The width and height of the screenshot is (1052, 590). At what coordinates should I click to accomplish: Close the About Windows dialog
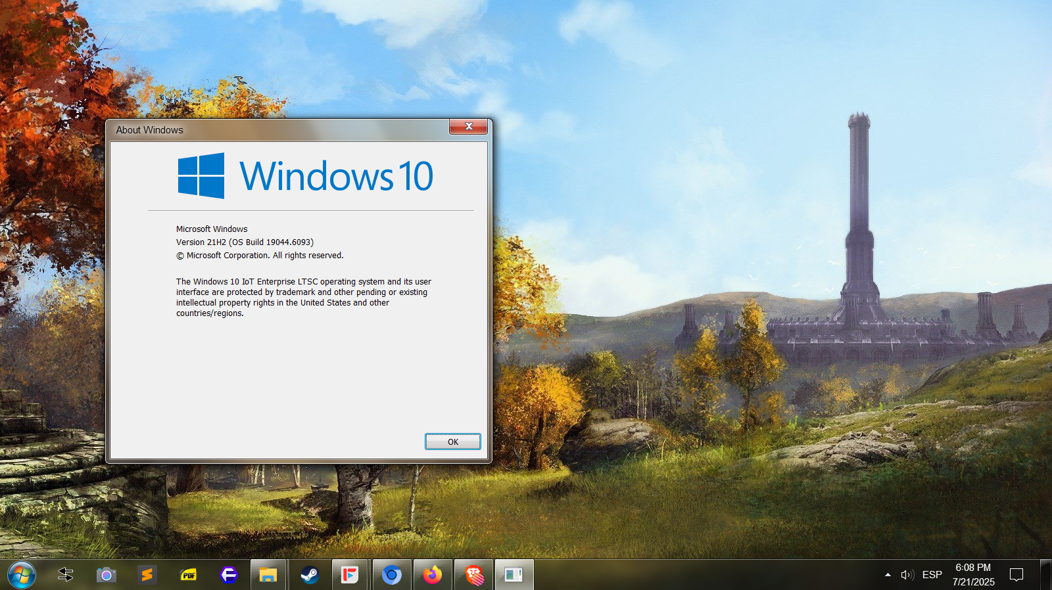pyautogui.click(x=468, y=126)
